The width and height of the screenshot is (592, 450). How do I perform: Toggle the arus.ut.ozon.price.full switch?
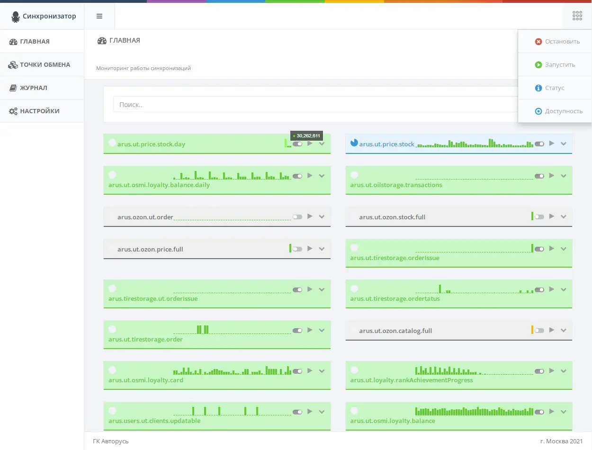[x=297, y=249]
